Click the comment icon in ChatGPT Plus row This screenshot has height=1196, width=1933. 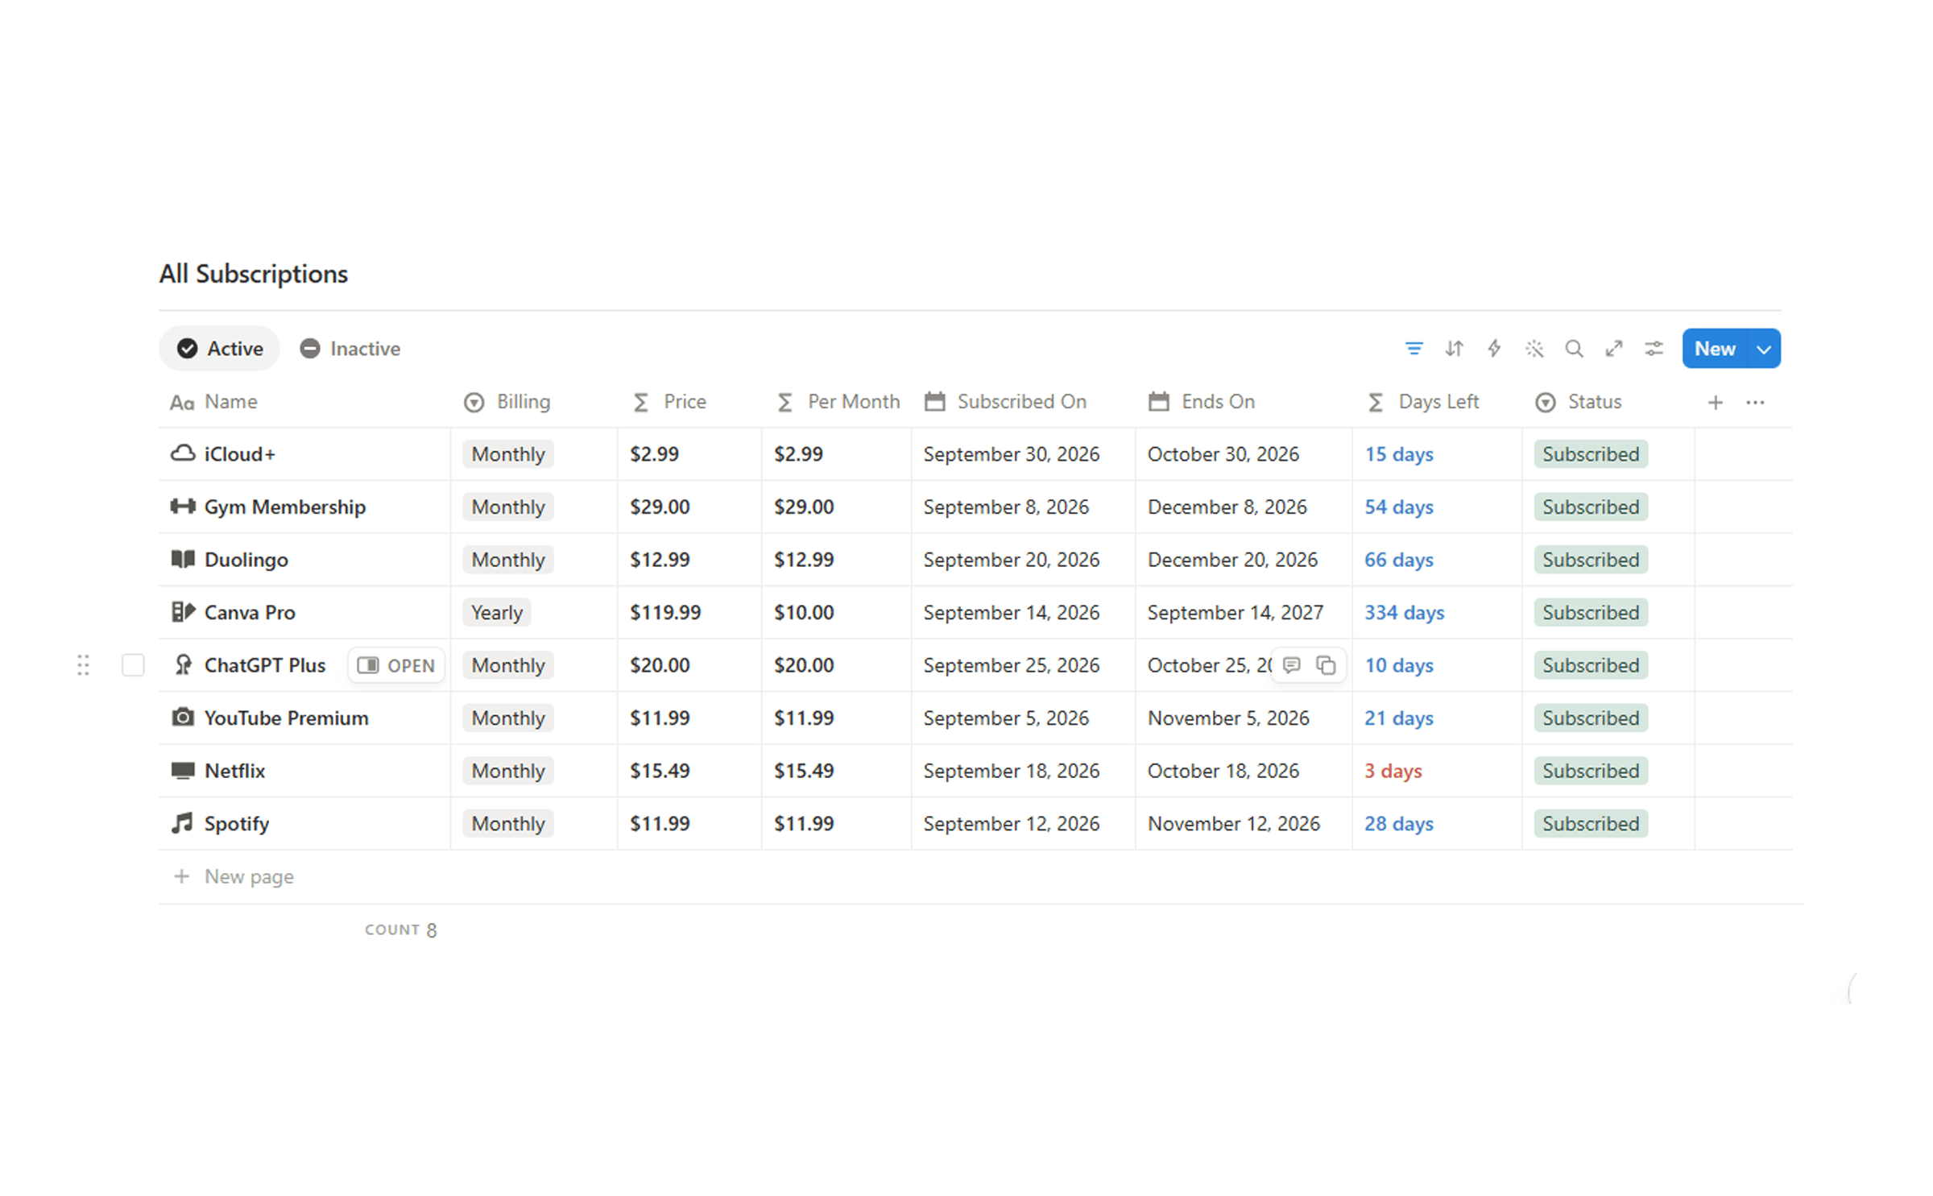pos(1292,665)
